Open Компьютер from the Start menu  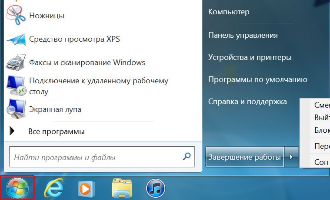[x=229, y=12]
